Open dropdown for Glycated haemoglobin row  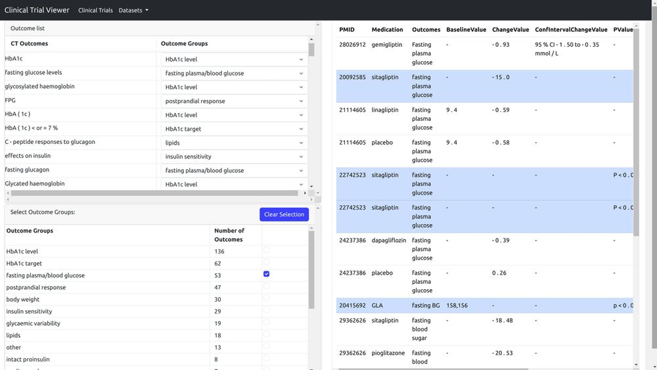[x=235, y=184]
